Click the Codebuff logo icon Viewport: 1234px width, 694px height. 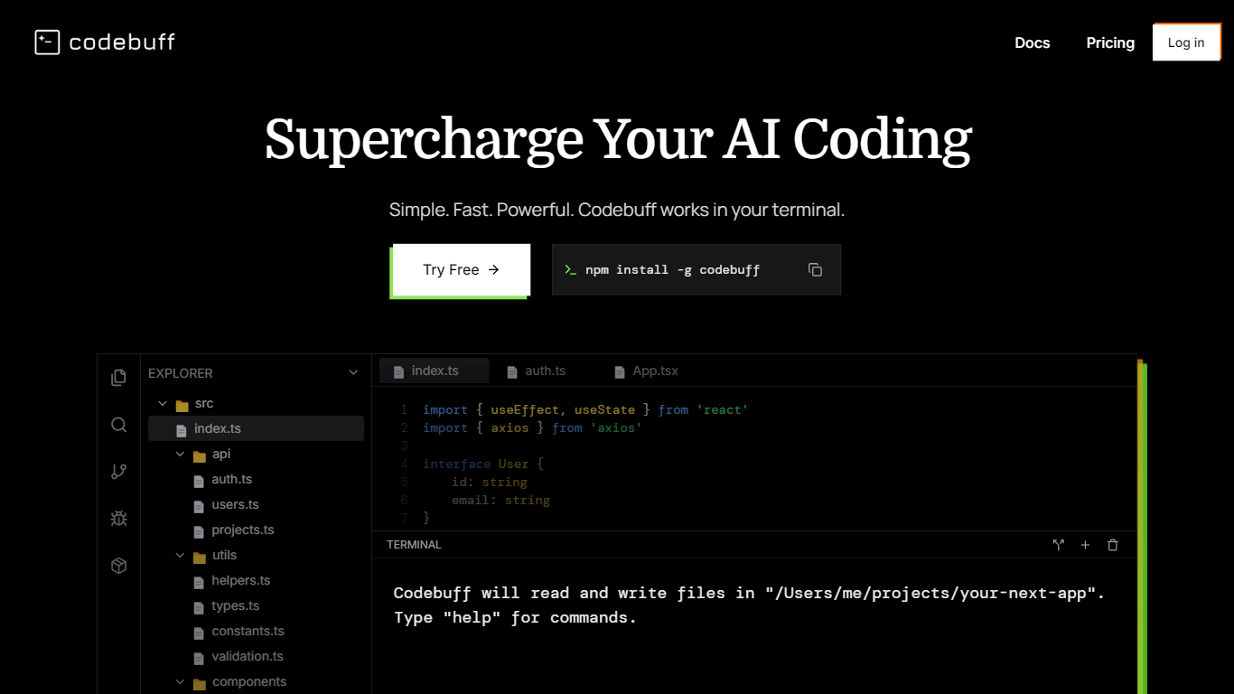pyautogui.click(x=47, y=42)
